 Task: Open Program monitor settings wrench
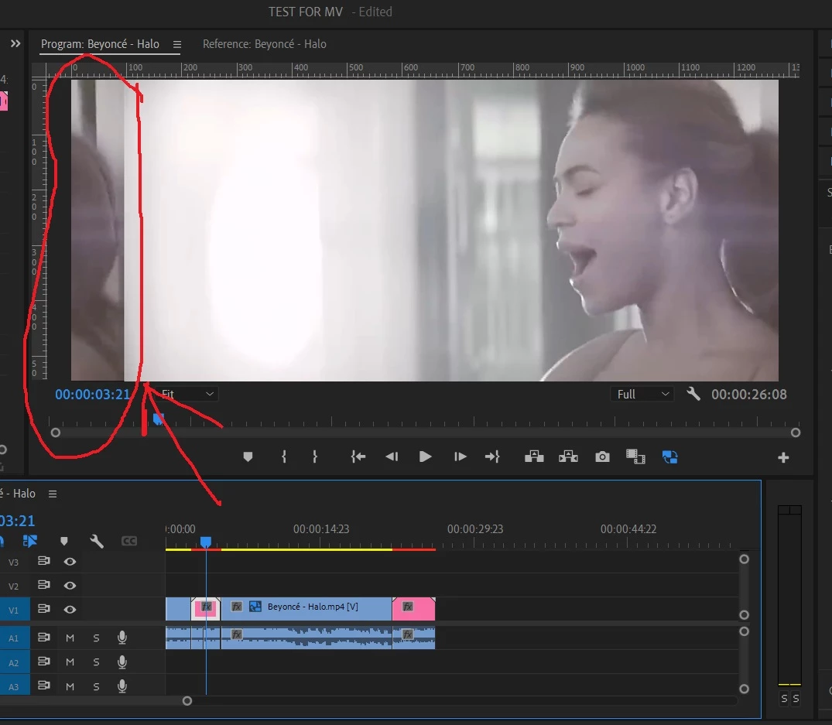[693, 394]
